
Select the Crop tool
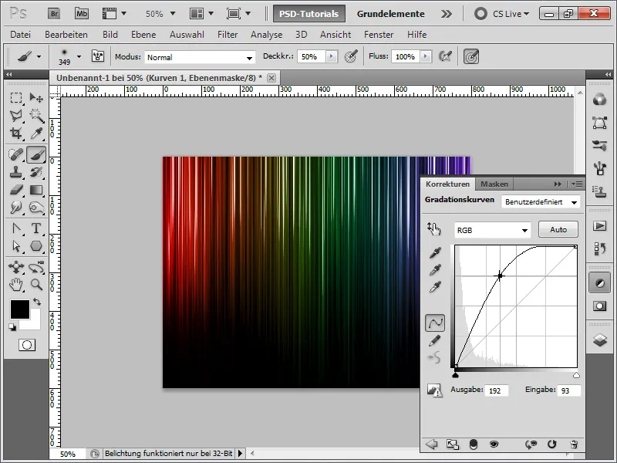click(x=16, y=133)
